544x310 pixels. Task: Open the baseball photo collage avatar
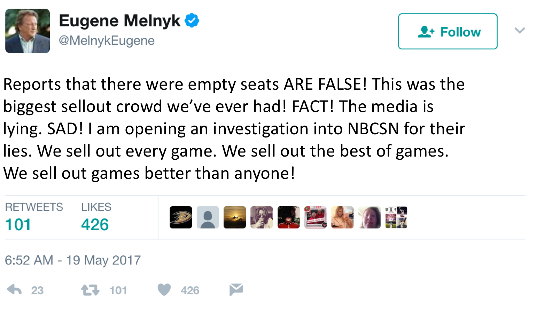(x=396, y=217)
